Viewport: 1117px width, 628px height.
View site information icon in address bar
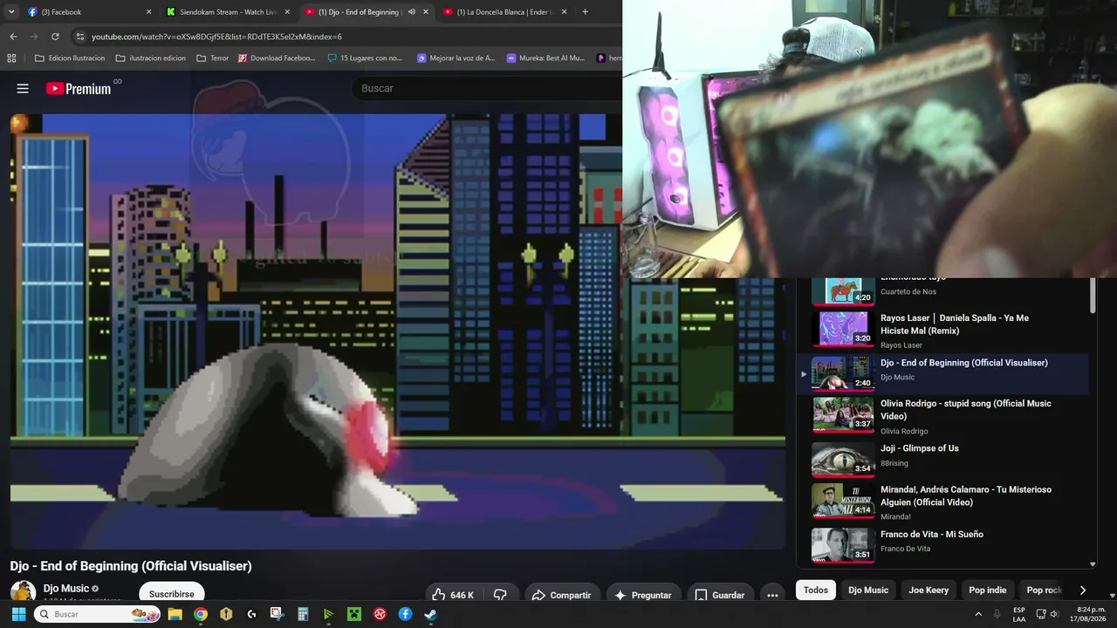[x=79, y=37]
